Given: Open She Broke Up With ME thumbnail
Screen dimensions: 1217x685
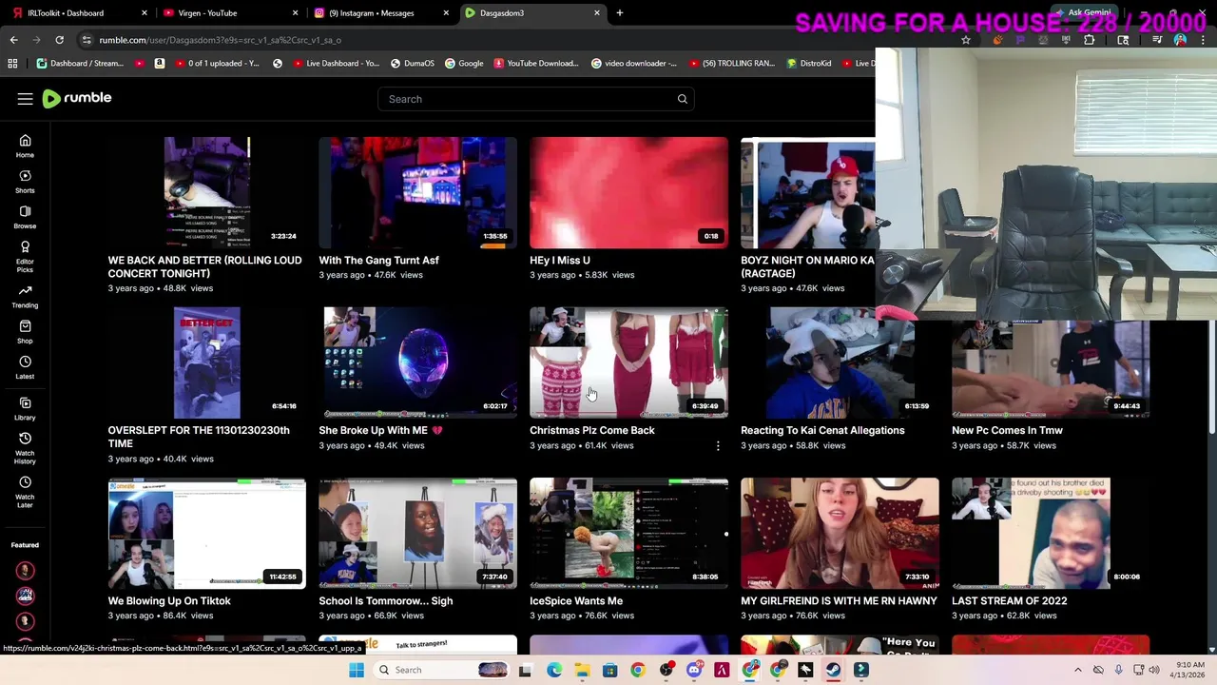Looking at the screenshot, I should click(x=418, y=362).
